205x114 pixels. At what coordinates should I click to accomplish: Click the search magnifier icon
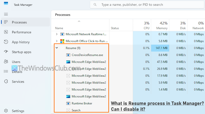(x=95, y=5)
